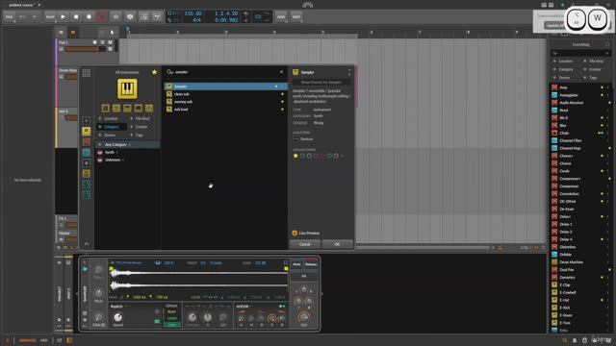Click the Play transport button
Image resolution: width=616 pixels, height=346 pixels.
pyautogui.click(x=63, y=17)
